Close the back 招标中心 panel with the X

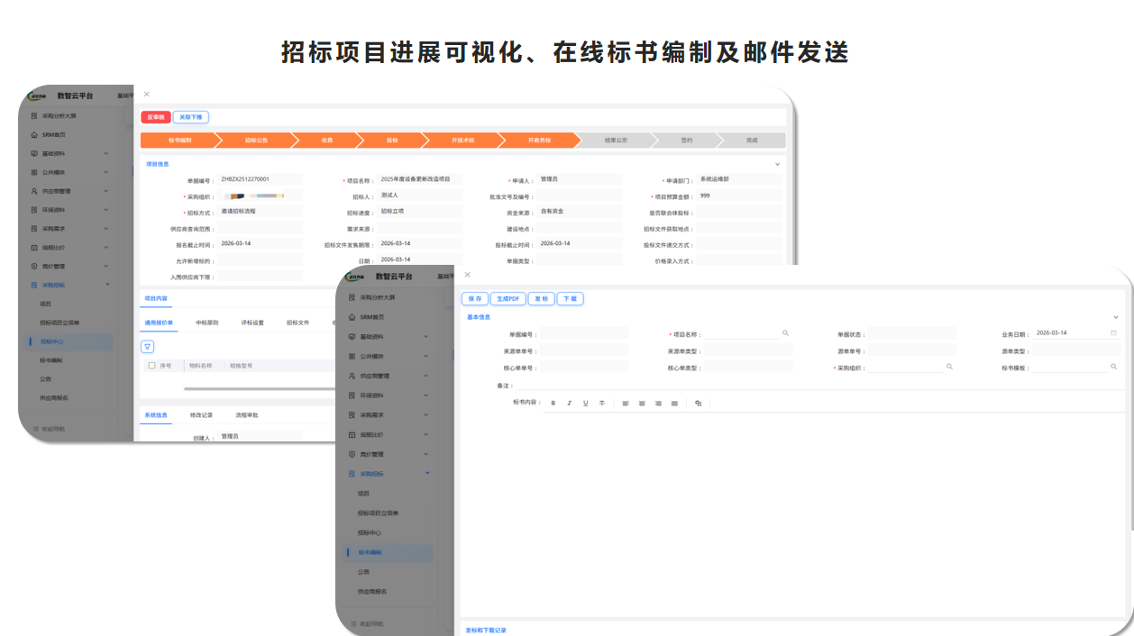tap(147, 94)
